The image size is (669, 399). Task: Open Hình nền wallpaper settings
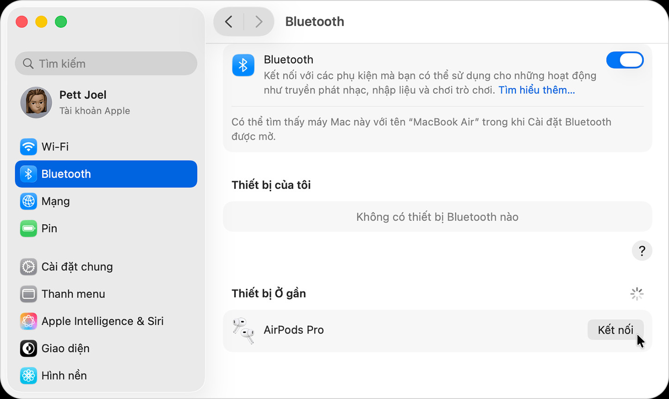pos(28,375)
